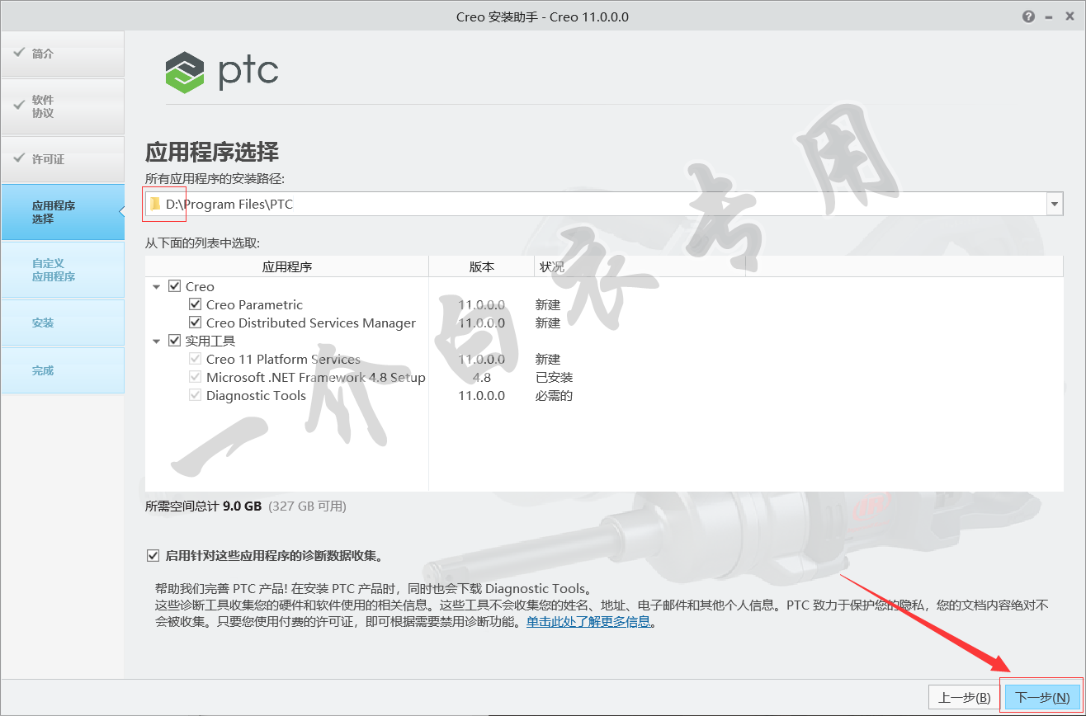Toggle Microsoft .NET Framework 4.8 Setup checkbox
This screenshot has height=716, width=1086.
pyautogui.click(x=196, y=377)
